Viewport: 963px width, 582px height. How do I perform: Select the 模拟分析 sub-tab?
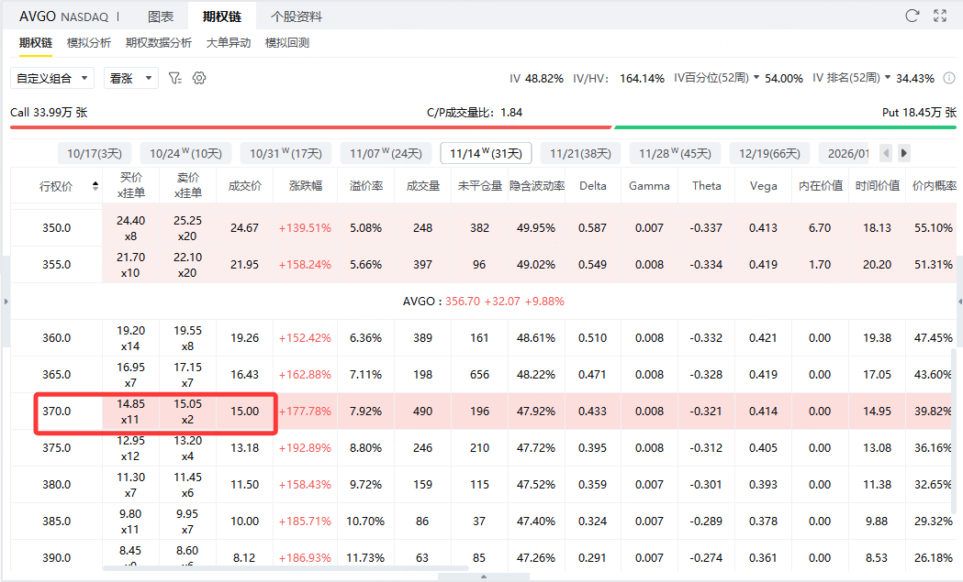click(89, 43)
